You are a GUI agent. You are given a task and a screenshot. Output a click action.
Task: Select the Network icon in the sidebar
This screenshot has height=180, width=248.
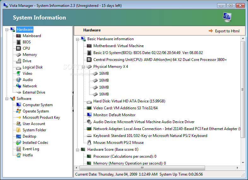tap(19, 86)
